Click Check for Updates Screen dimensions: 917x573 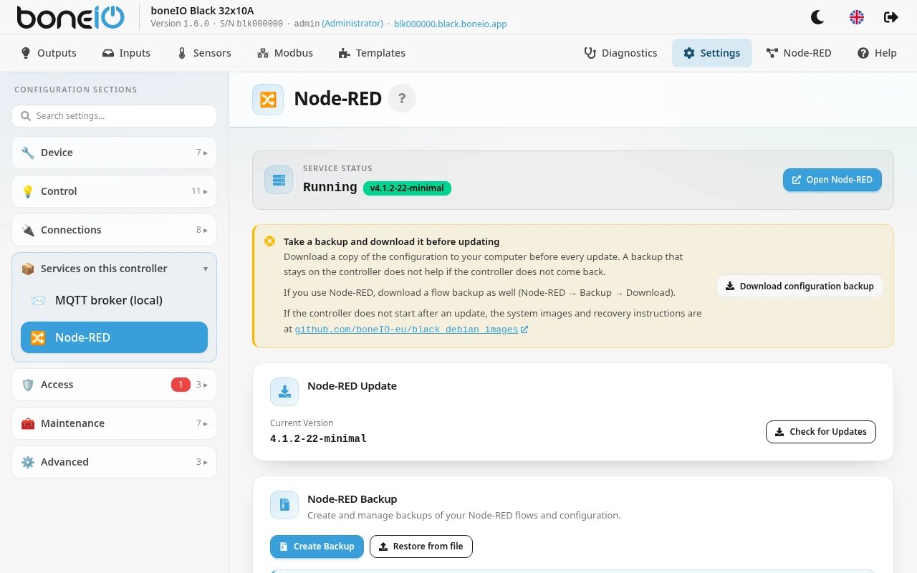821,432
